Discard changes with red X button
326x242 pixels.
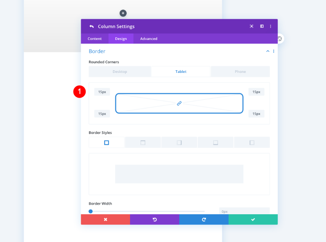[106, 219]
